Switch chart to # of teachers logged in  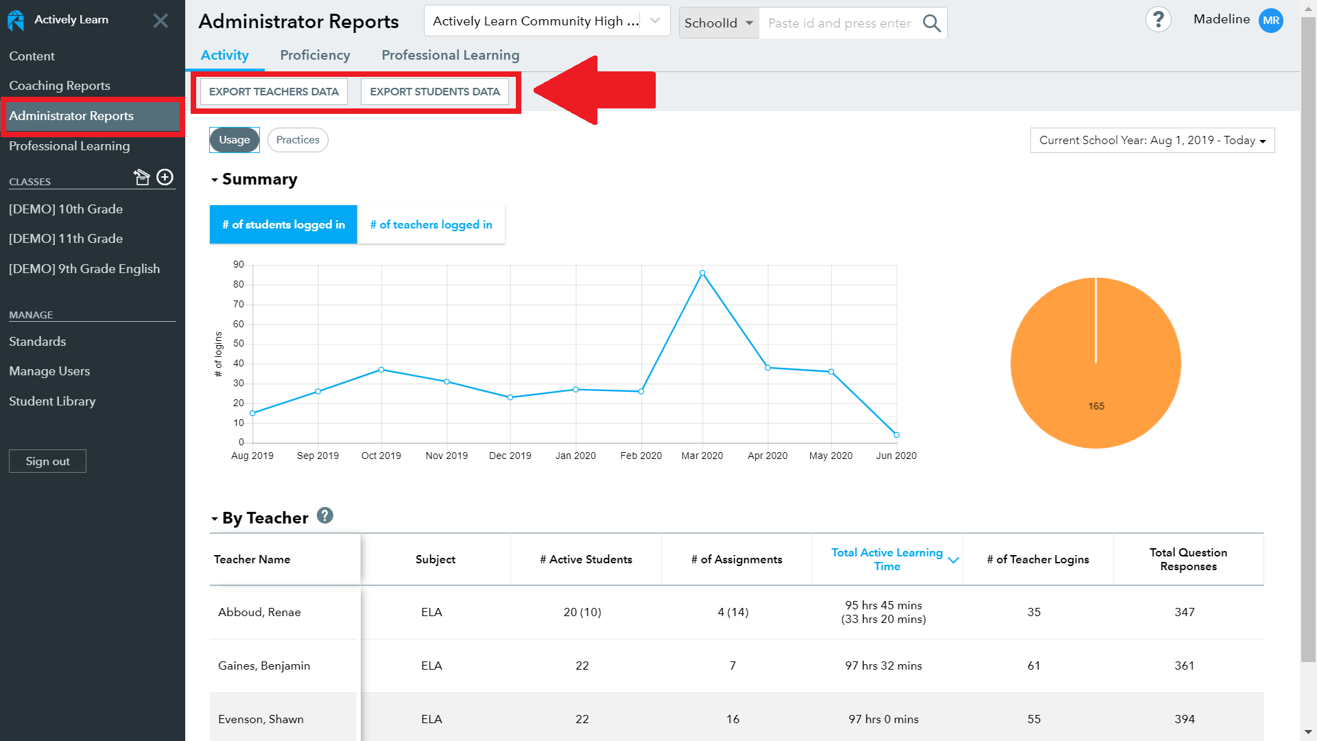[x=431, y=224]
